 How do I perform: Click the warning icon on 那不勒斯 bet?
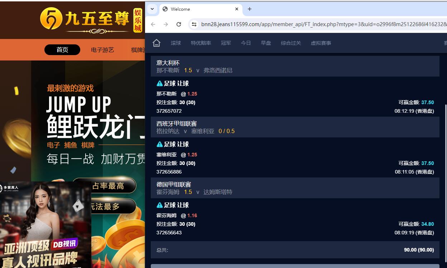160,83
